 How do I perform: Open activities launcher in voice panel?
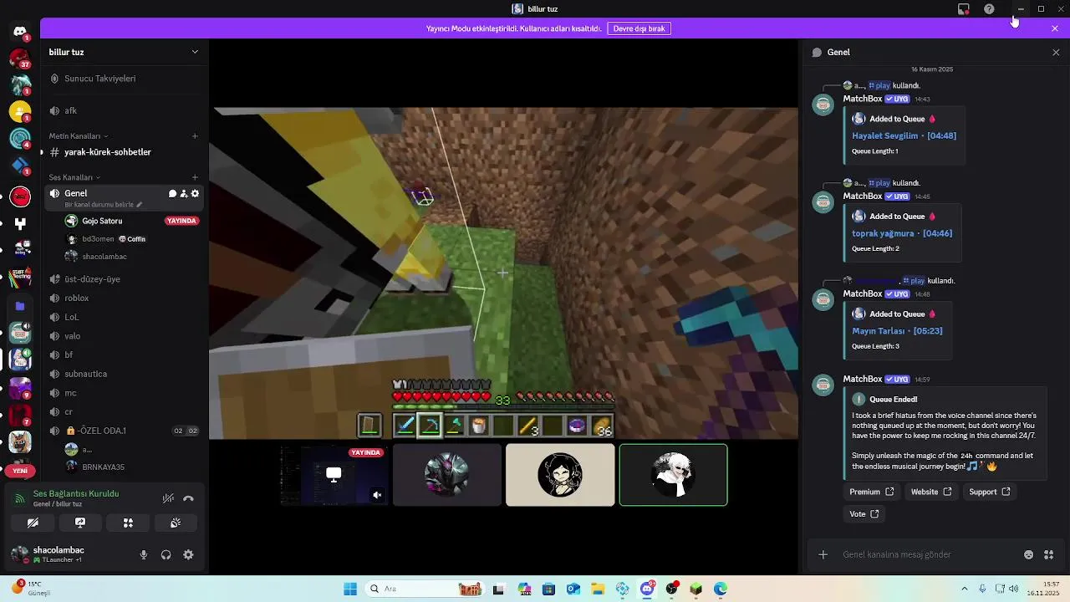pyautogui.click(x=128, y=523)
